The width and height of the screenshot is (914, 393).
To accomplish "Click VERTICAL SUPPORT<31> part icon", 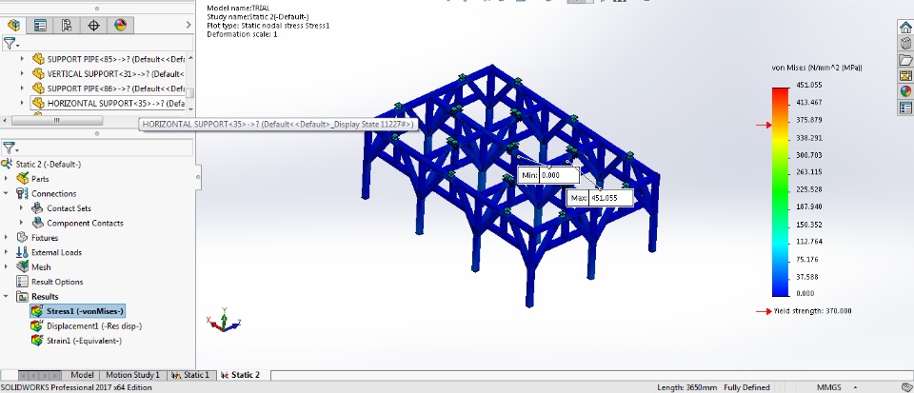I will click(x=38, y=73).
